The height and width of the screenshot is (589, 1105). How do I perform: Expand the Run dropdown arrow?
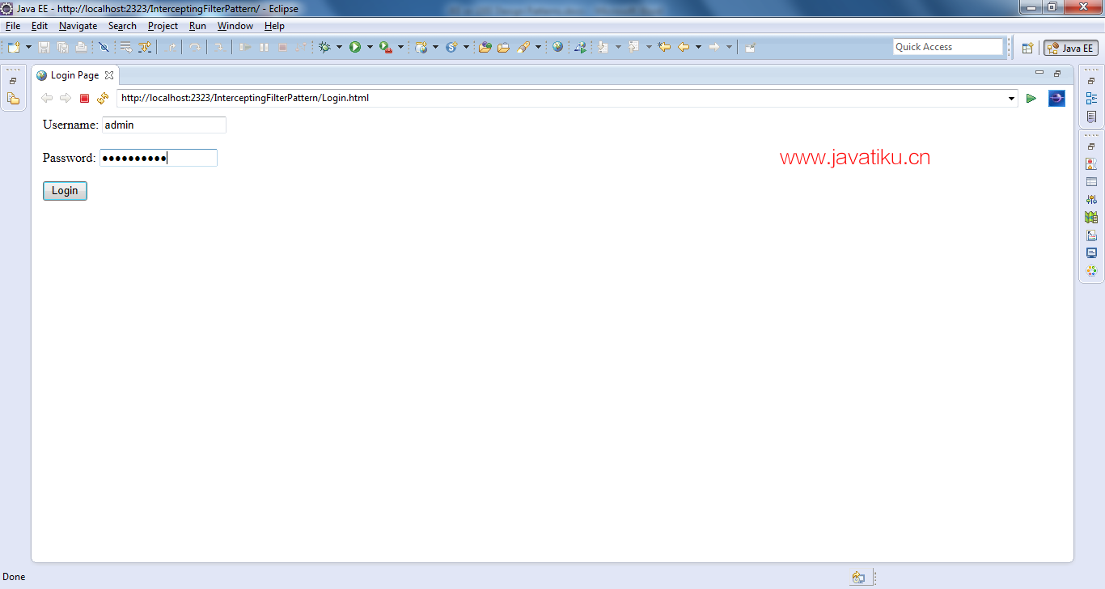coord(370,47)
